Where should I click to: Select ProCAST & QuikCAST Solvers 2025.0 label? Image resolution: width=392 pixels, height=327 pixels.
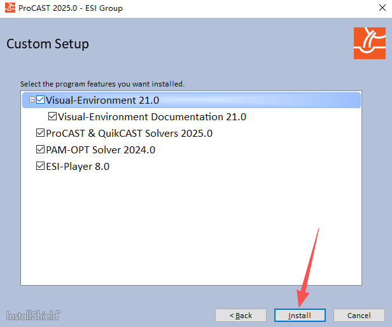(129, 133)
